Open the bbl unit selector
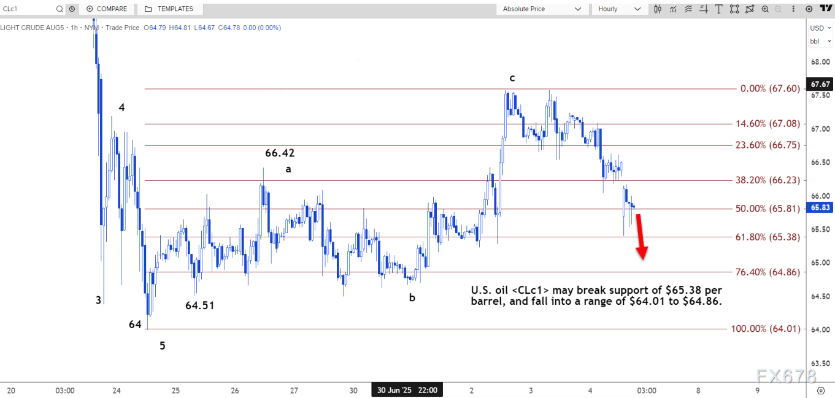 click(820, 41)
